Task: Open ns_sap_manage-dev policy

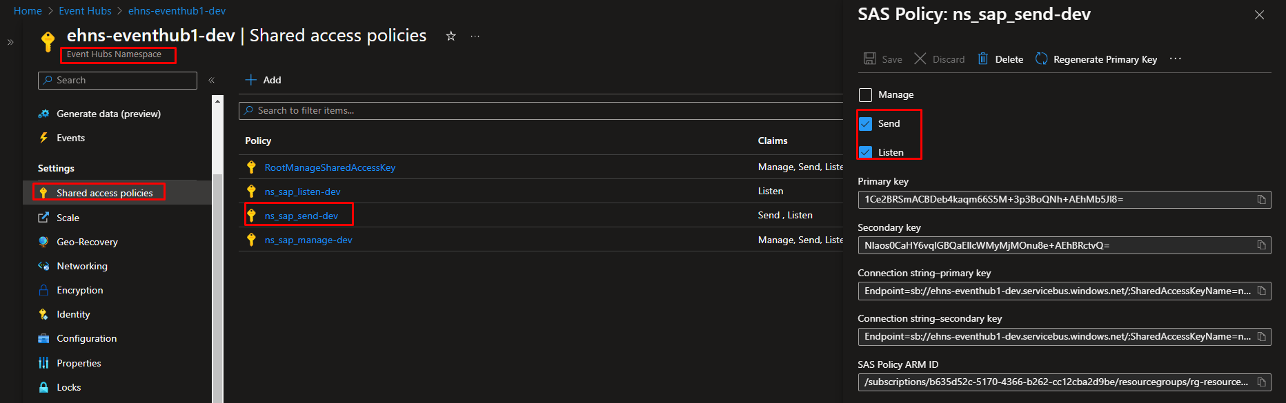Action: tap(308, 240)
